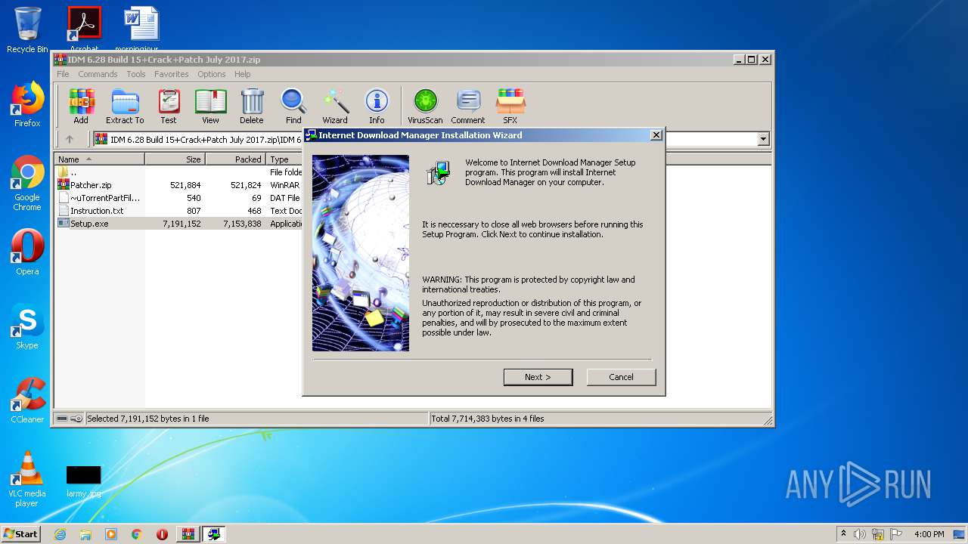This screenshot has width=968, height=544.
Task: Click the Chrome taskbar icon
Action: (137, 534)
